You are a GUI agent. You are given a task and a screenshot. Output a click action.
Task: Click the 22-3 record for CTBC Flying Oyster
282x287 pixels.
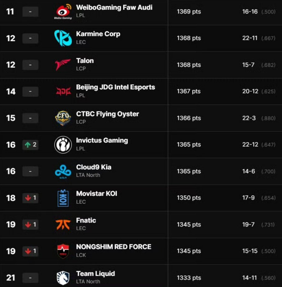click(249, 118)
